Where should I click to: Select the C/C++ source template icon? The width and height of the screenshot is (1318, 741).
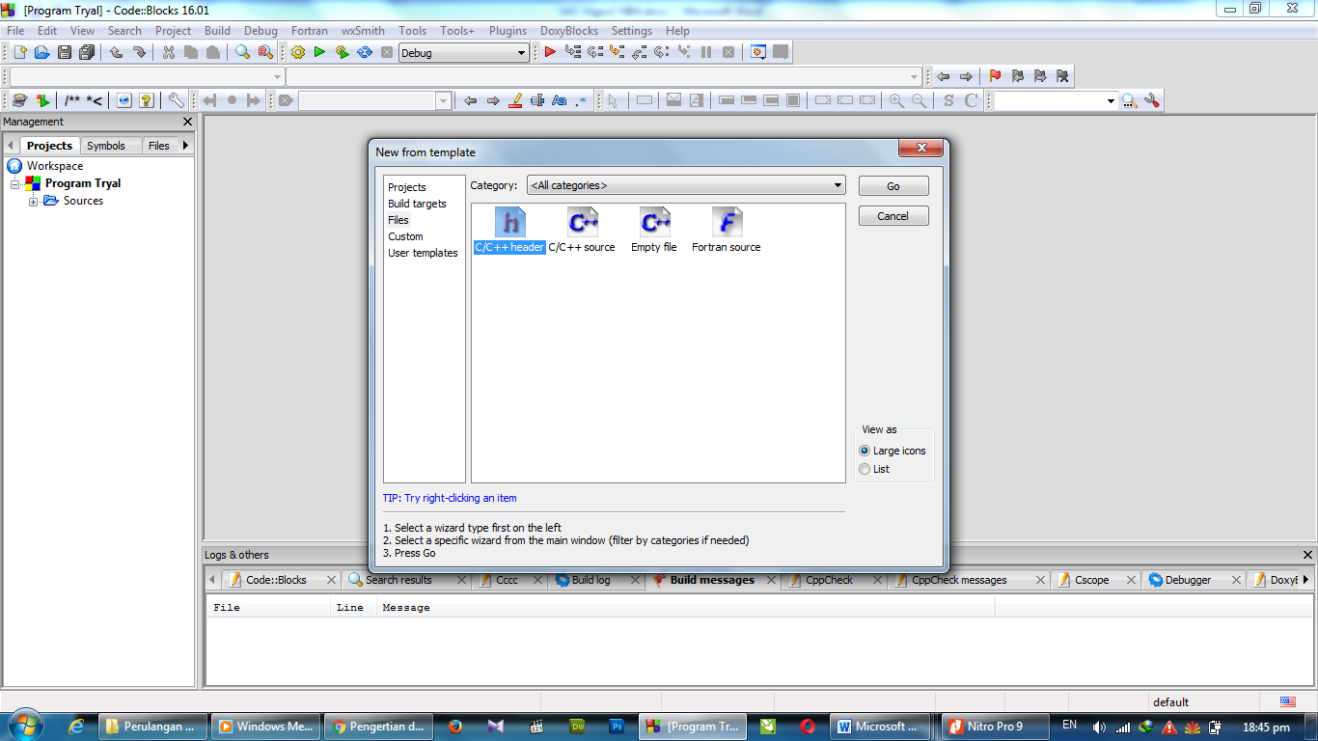click(x=583, y=222)
